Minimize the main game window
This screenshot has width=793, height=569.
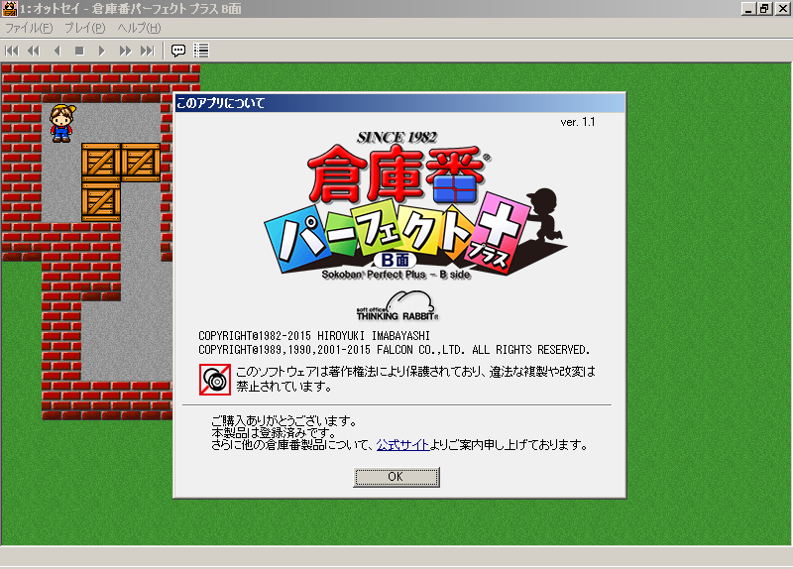click(749, 8)
